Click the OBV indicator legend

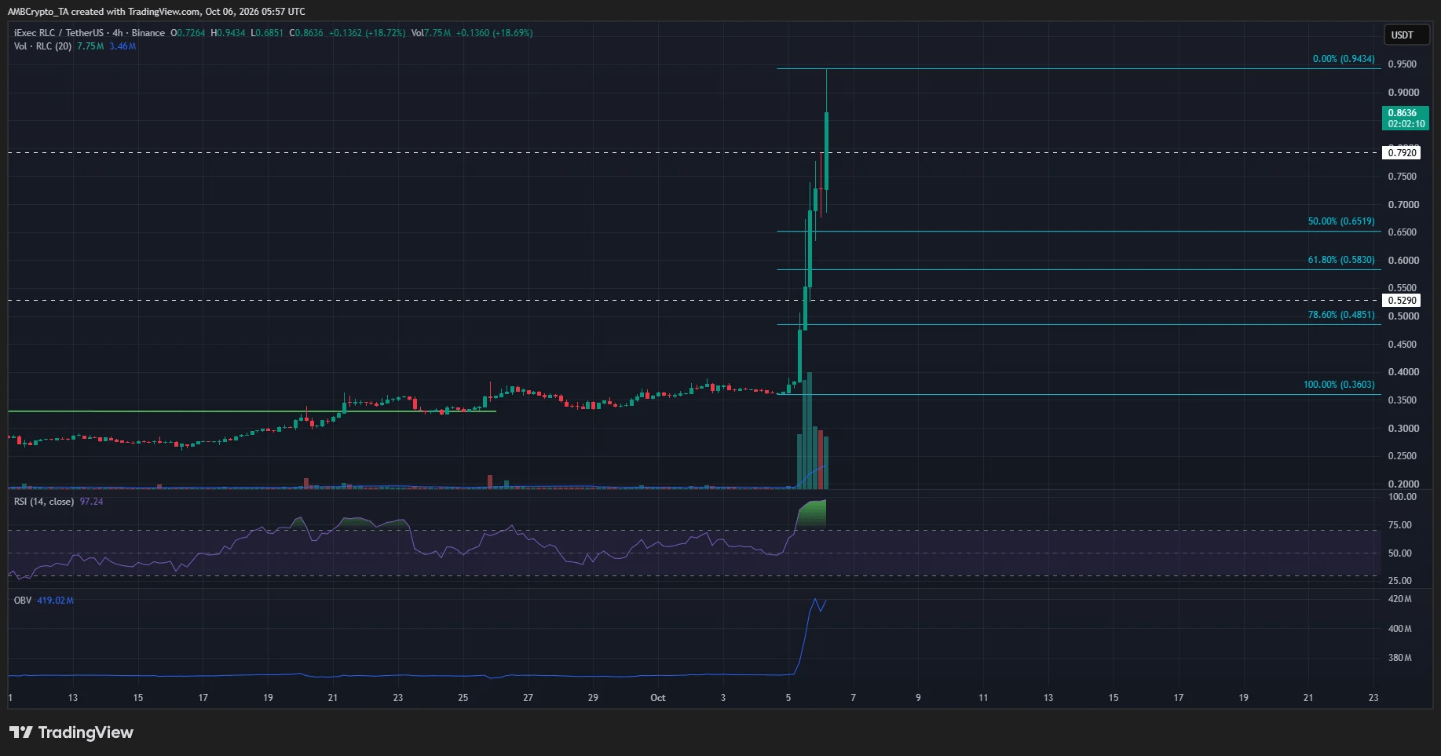point(23,601)
